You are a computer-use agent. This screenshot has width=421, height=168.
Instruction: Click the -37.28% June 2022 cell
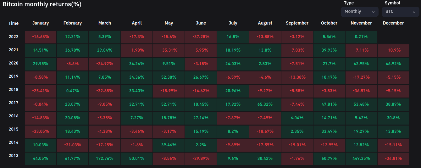201,36
